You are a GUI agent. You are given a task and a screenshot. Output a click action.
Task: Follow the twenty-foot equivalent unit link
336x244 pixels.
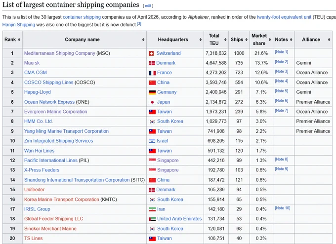pos(284,17)
